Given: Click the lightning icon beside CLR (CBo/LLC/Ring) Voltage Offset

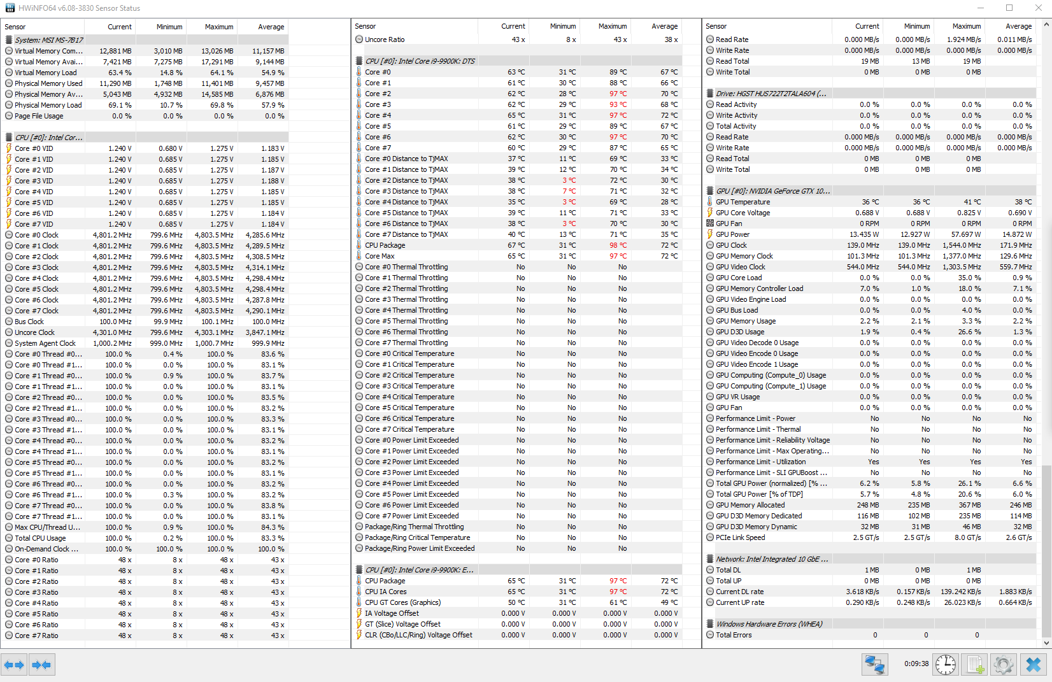Looking at the screenshot, I should click(359, 635).
